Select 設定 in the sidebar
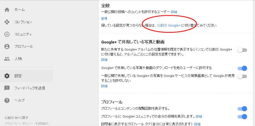255x126 pixels. point(26,76)
